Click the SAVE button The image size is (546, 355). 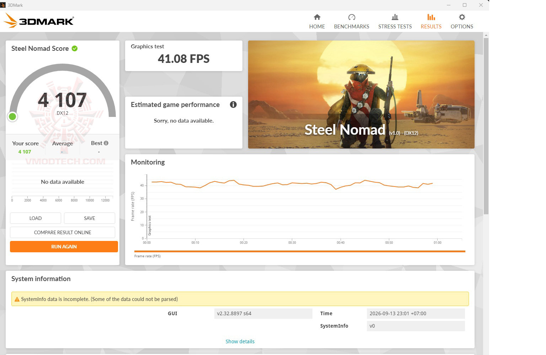point(90,218)
